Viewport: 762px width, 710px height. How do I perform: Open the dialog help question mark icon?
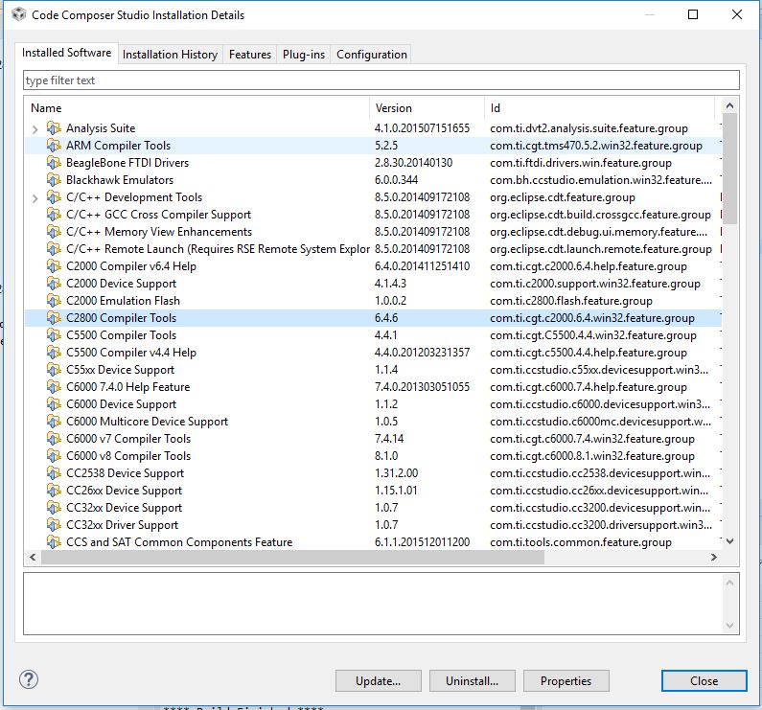click(x=29, y=679)
